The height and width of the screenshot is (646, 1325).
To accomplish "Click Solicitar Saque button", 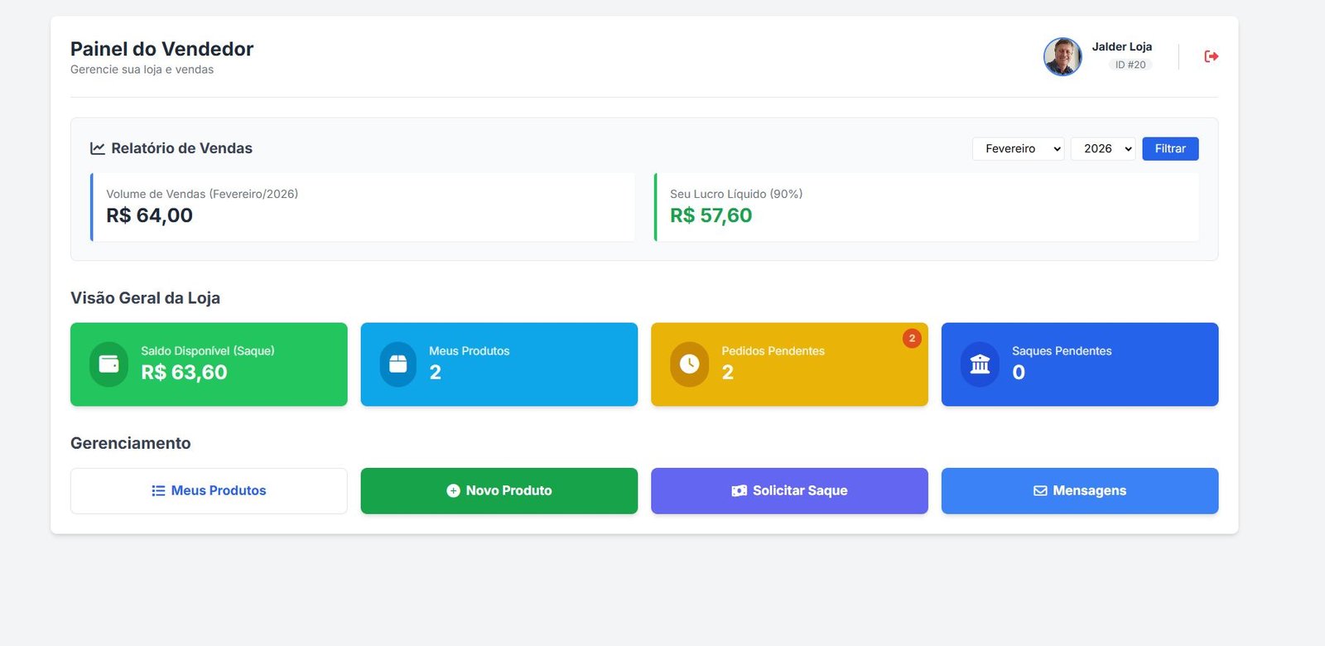I will tap(789, 491).
